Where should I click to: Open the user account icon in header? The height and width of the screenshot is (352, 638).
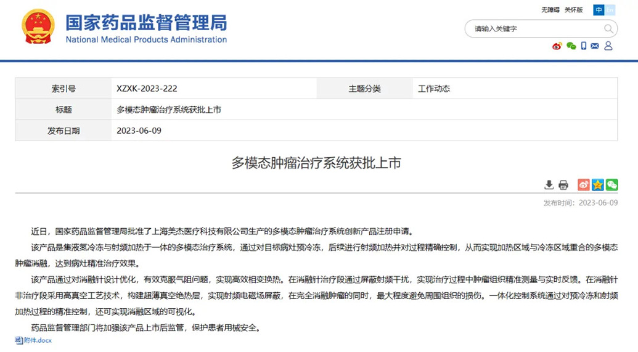(608, 46)
